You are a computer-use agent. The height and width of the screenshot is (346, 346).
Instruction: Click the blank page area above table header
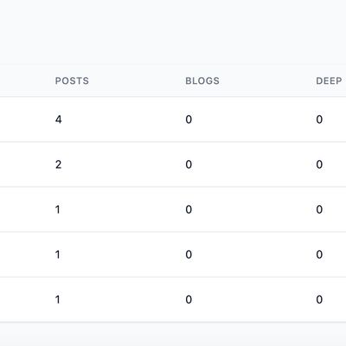tap(173, 32)
